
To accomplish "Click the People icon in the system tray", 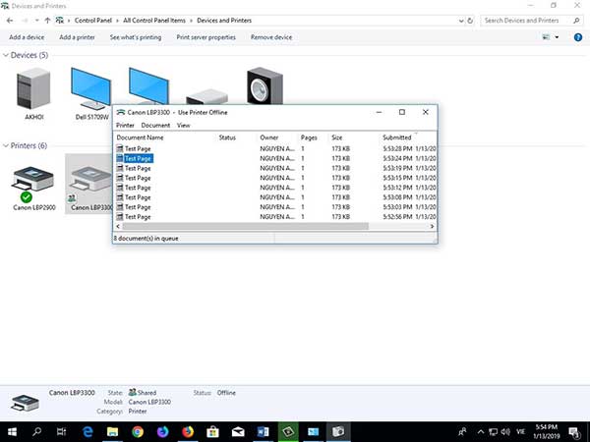I will (x=462, y=432).
